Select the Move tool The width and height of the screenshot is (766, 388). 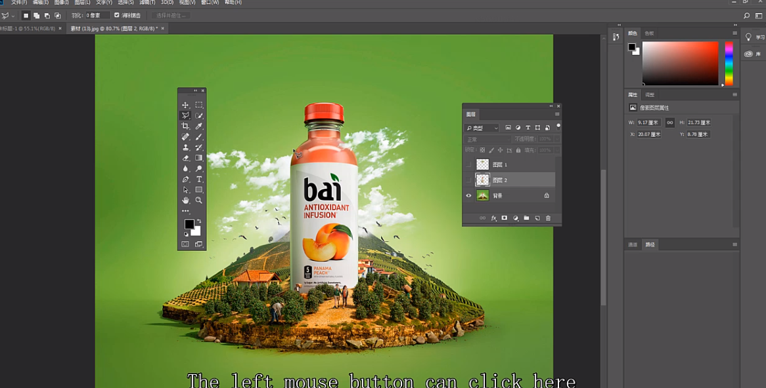(x=185, y=105)
